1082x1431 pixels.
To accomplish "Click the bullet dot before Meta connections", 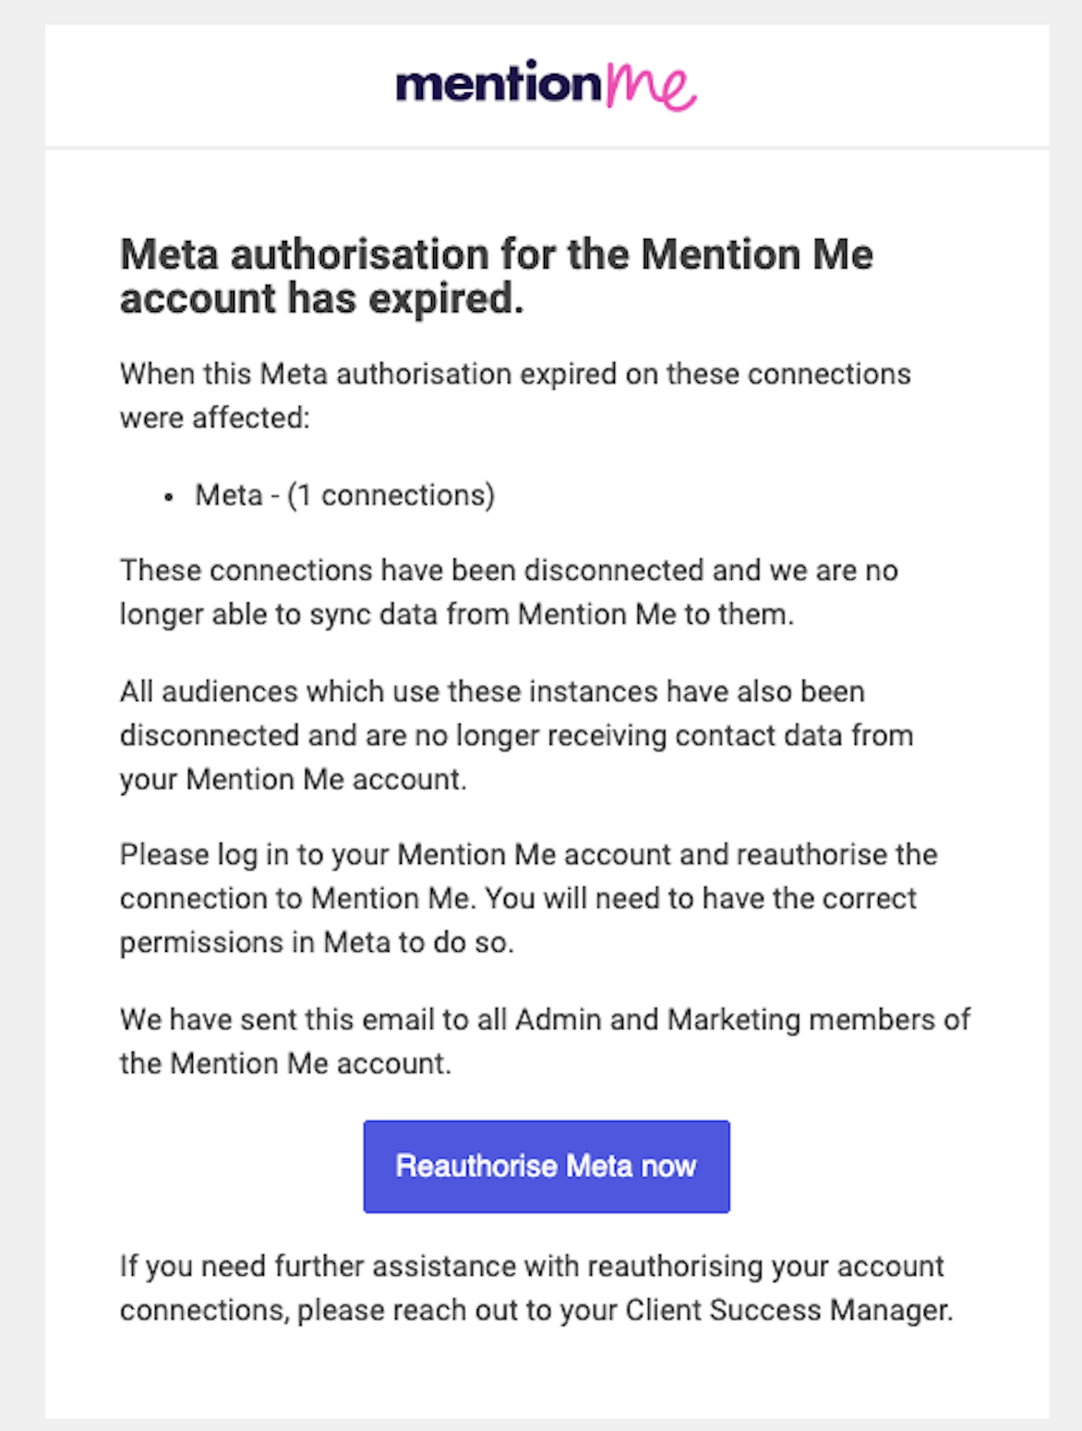I will click(168, 498).
